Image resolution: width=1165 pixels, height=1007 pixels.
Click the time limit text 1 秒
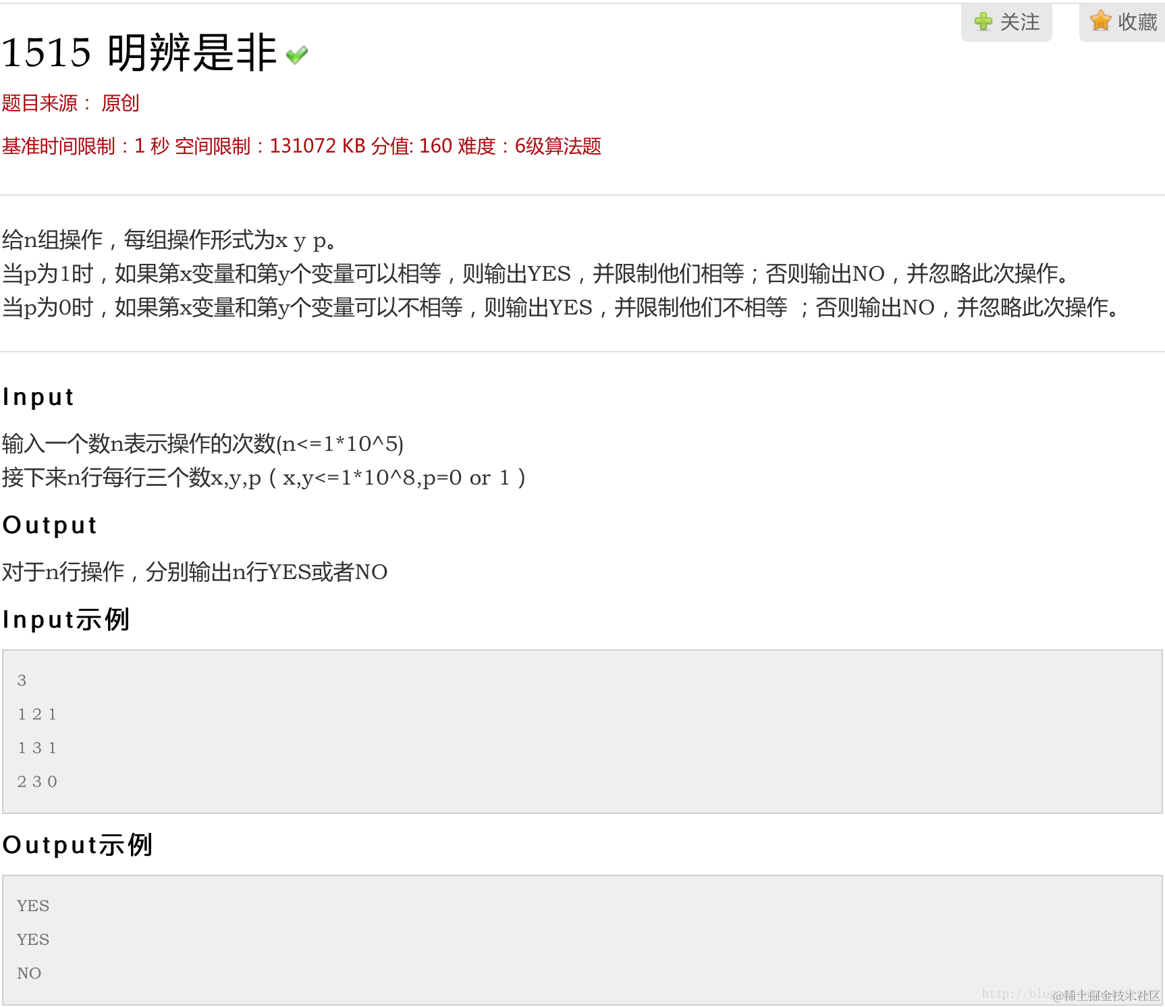(x=152, y=146)
